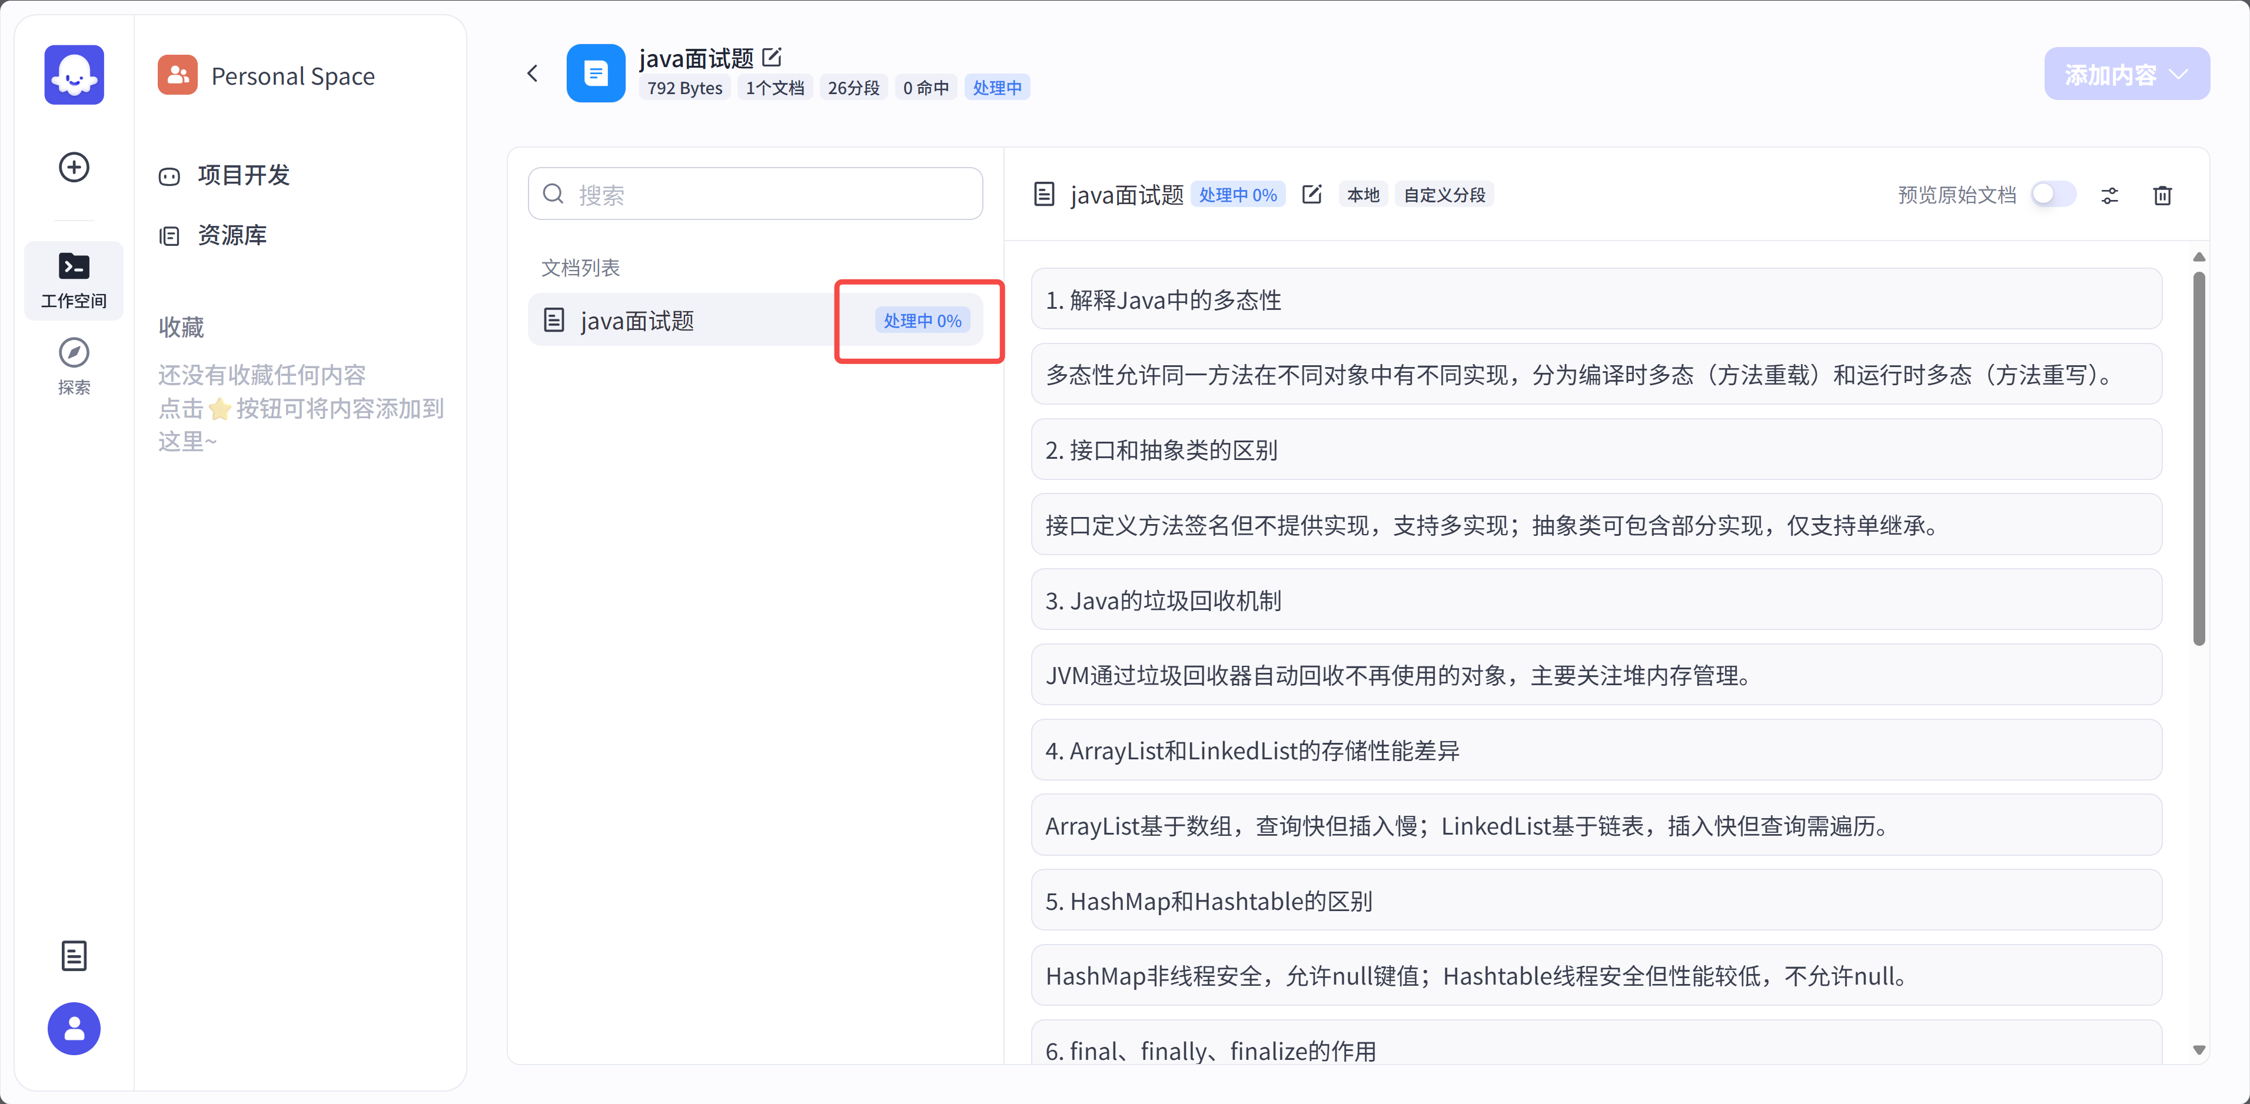Click the back arrow beside java面试题
Screen dimensions: 2250x1104
[x=532, y=74]
